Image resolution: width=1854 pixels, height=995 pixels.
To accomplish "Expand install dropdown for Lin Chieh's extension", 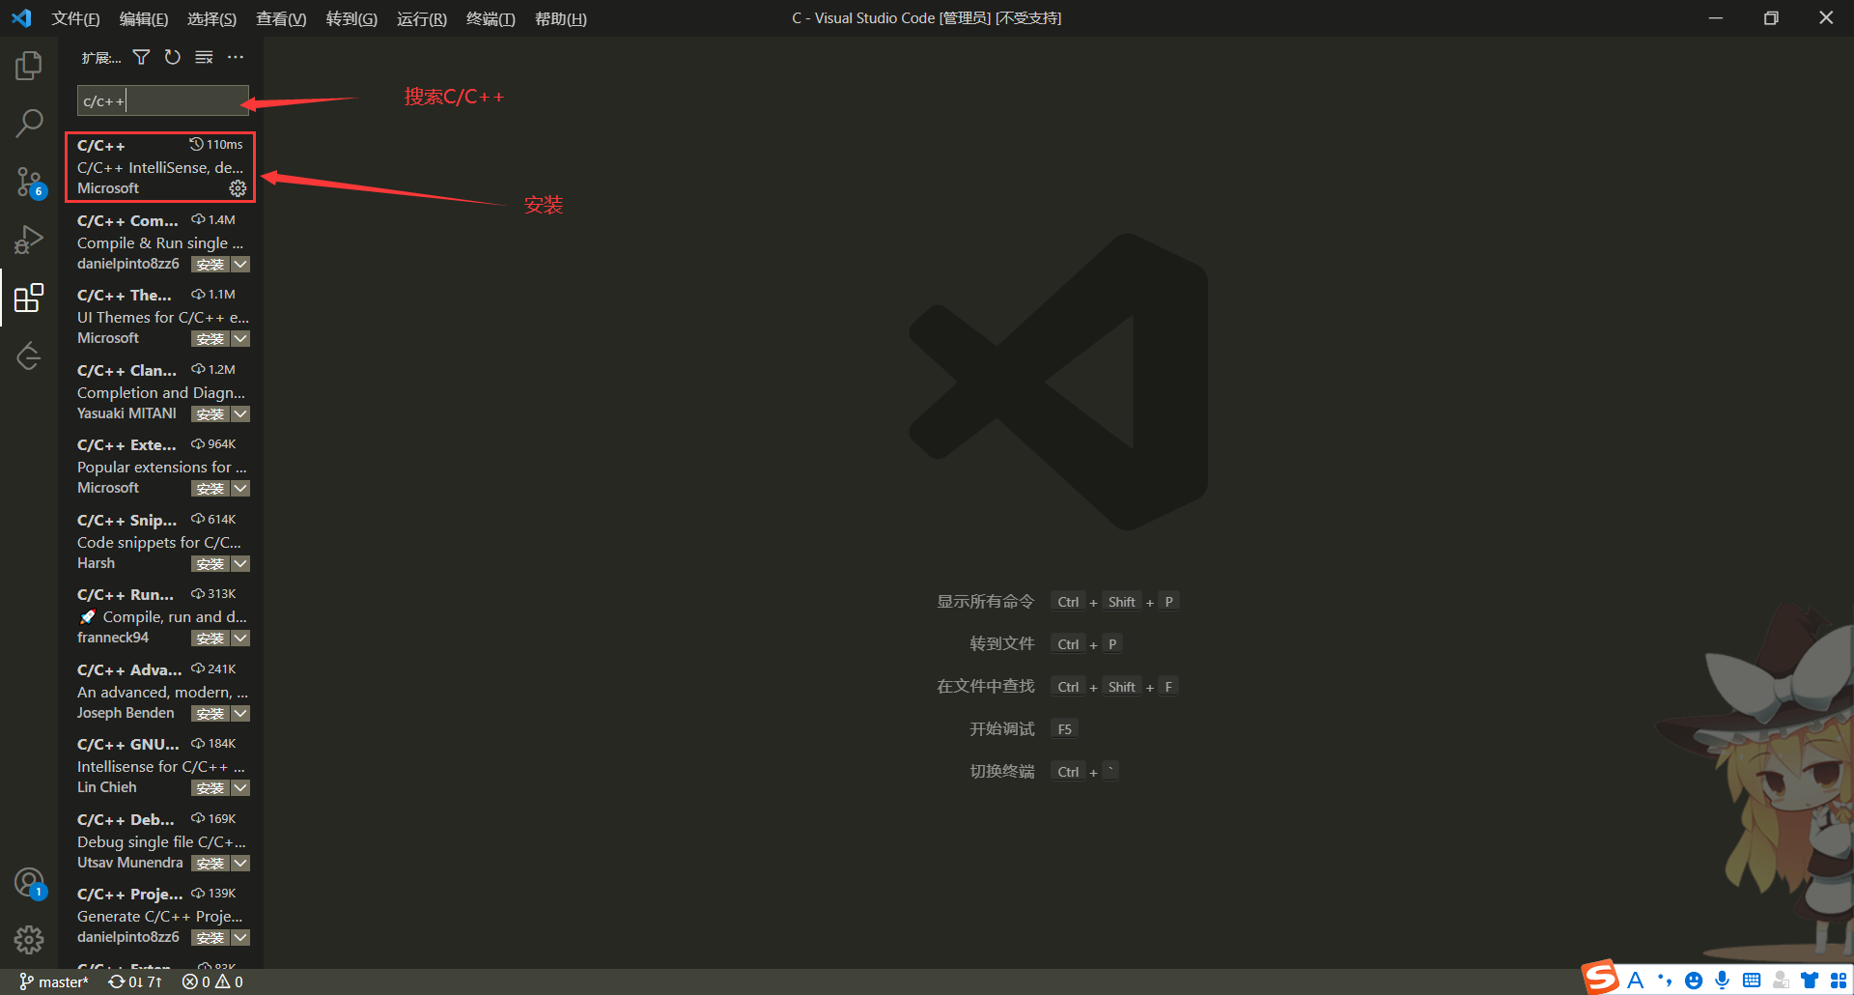I will click(240, 788).
